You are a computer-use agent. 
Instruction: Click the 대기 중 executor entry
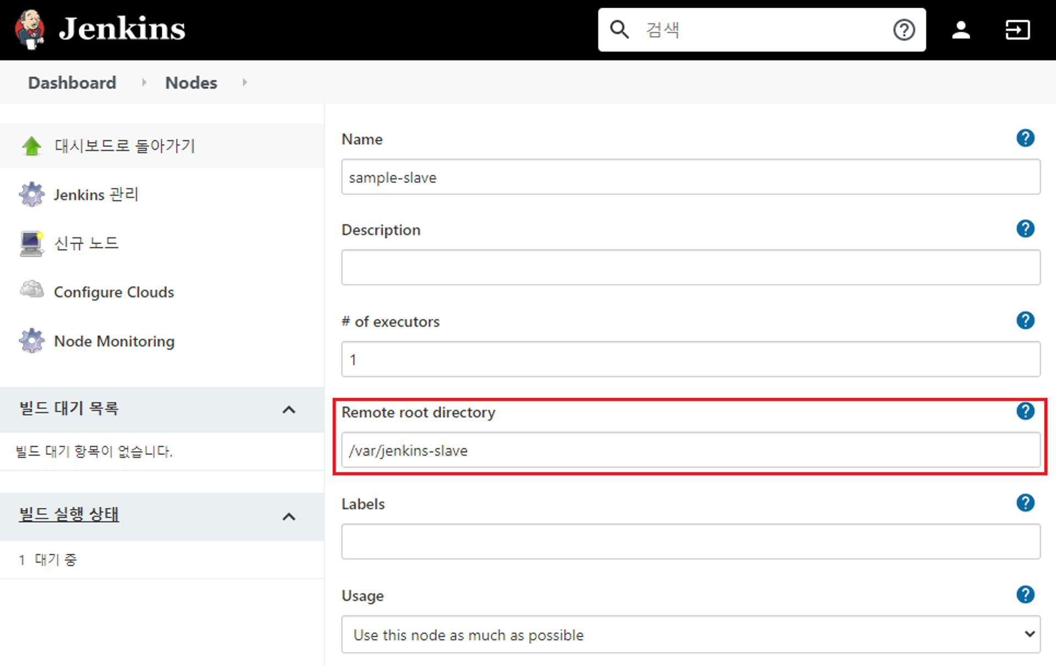[x=56, y=559]
